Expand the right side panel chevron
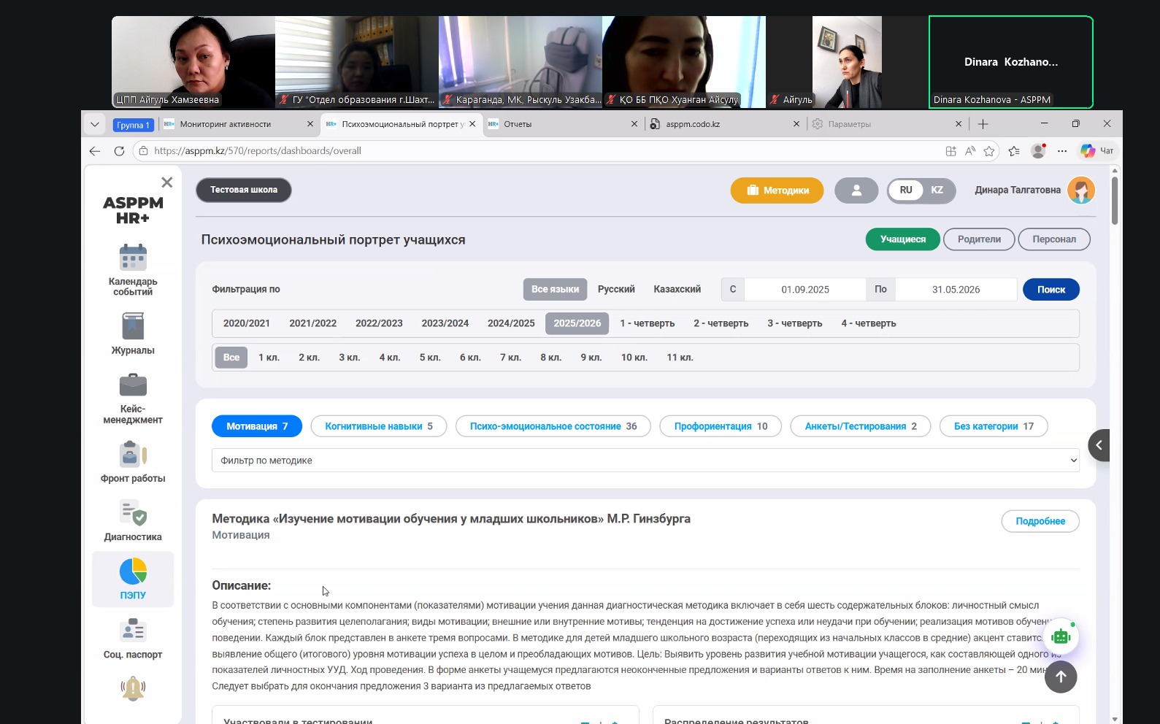The width and height of the screenshot is (1160, 724). 1099,445
